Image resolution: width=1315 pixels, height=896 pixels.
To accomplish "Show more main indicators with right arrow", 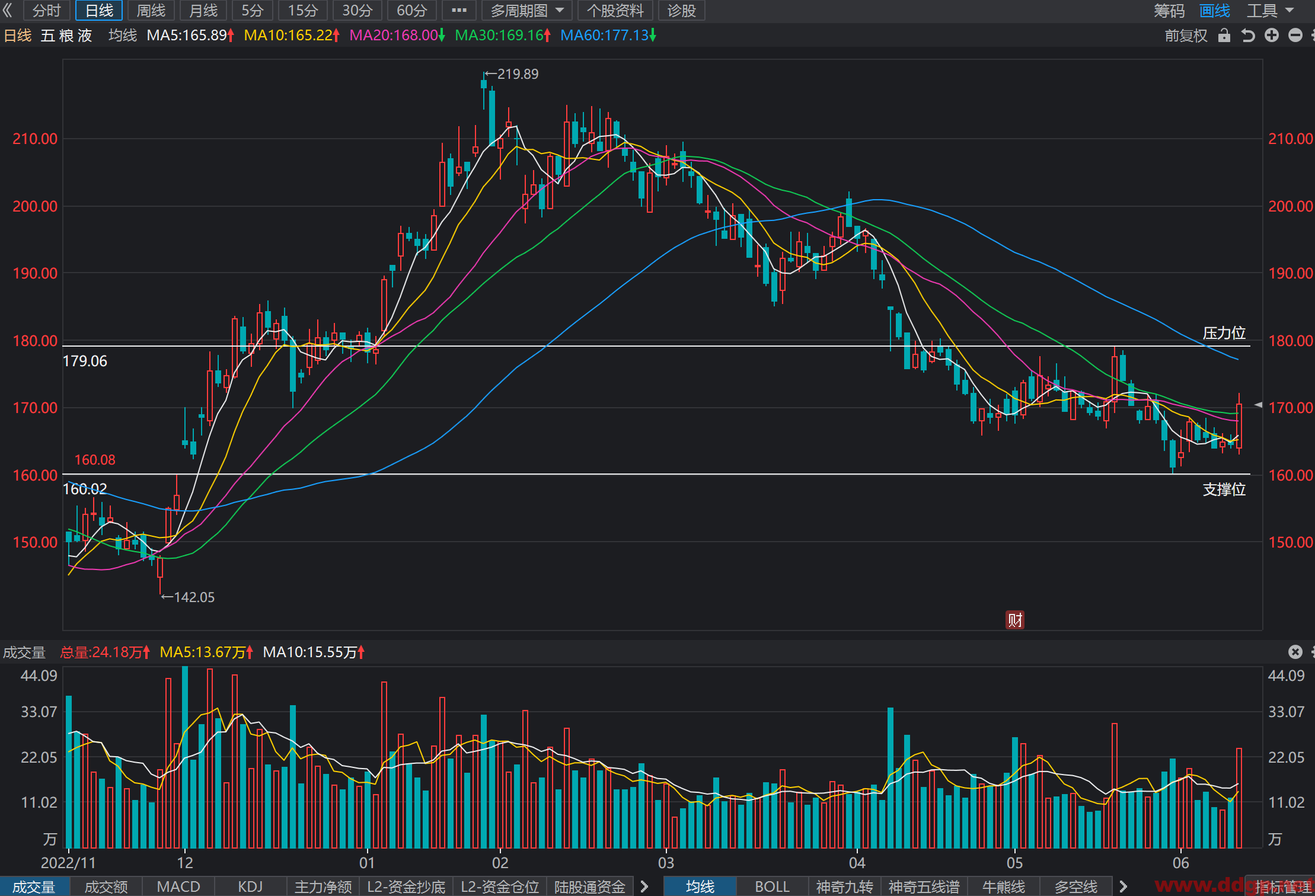I will pyautogui.click(x=1123, y=887).
